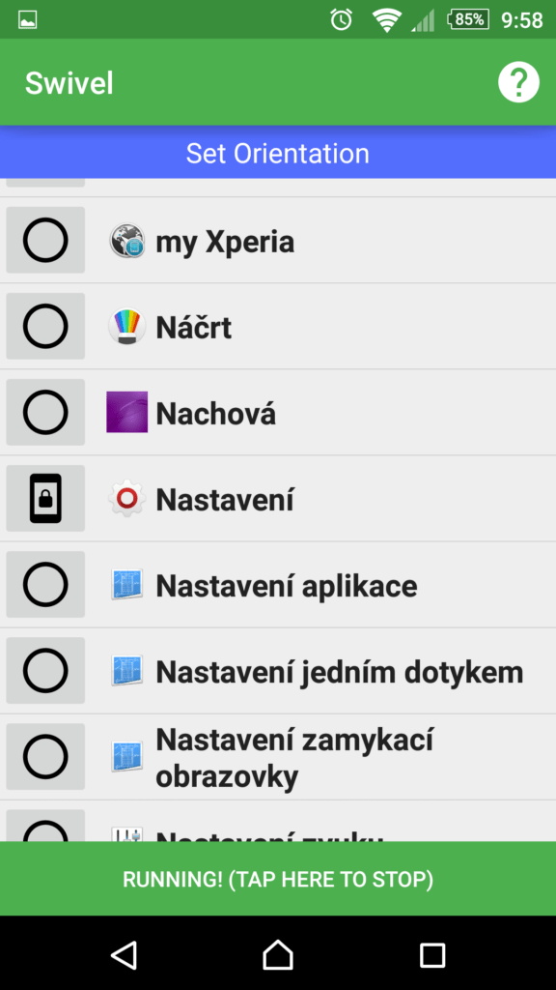Tap the Nastavení jedním dotykem blueprint icon
The width and height of the screenshot is (556, 990).
tap(126, 671)
